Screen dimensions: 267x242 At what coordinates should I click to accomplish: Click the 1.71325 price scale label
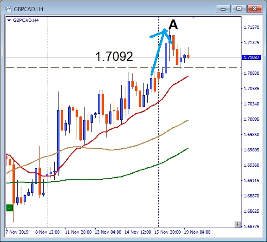click(252, 43)
